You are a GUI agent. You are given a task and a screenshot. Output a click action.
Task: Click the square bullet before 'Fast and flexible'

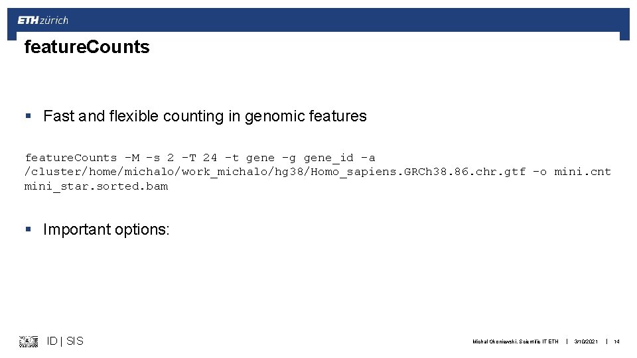point(29,117)
